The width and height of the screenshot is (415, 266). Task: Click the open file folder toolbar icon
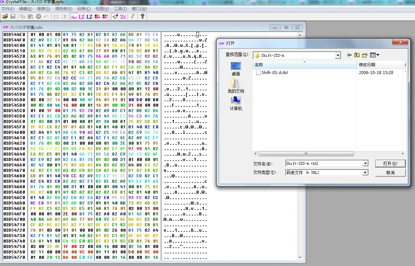pos(5,16)
